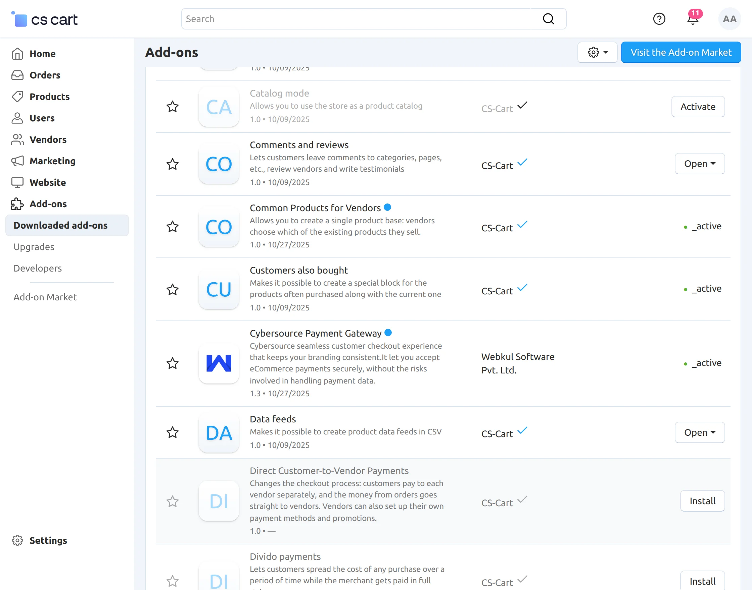Viewport: 752px width, 590px height.
Task: Activate the Catalog mode add-on
Action: pos(698,107)
